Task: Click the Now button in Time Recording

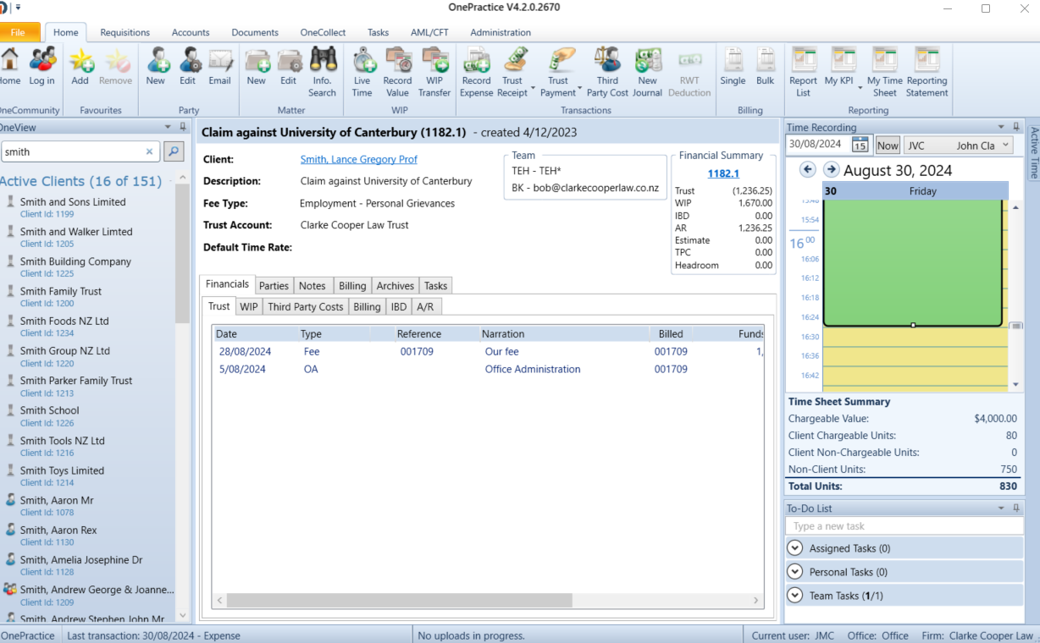Action: [x=887, y=145]
